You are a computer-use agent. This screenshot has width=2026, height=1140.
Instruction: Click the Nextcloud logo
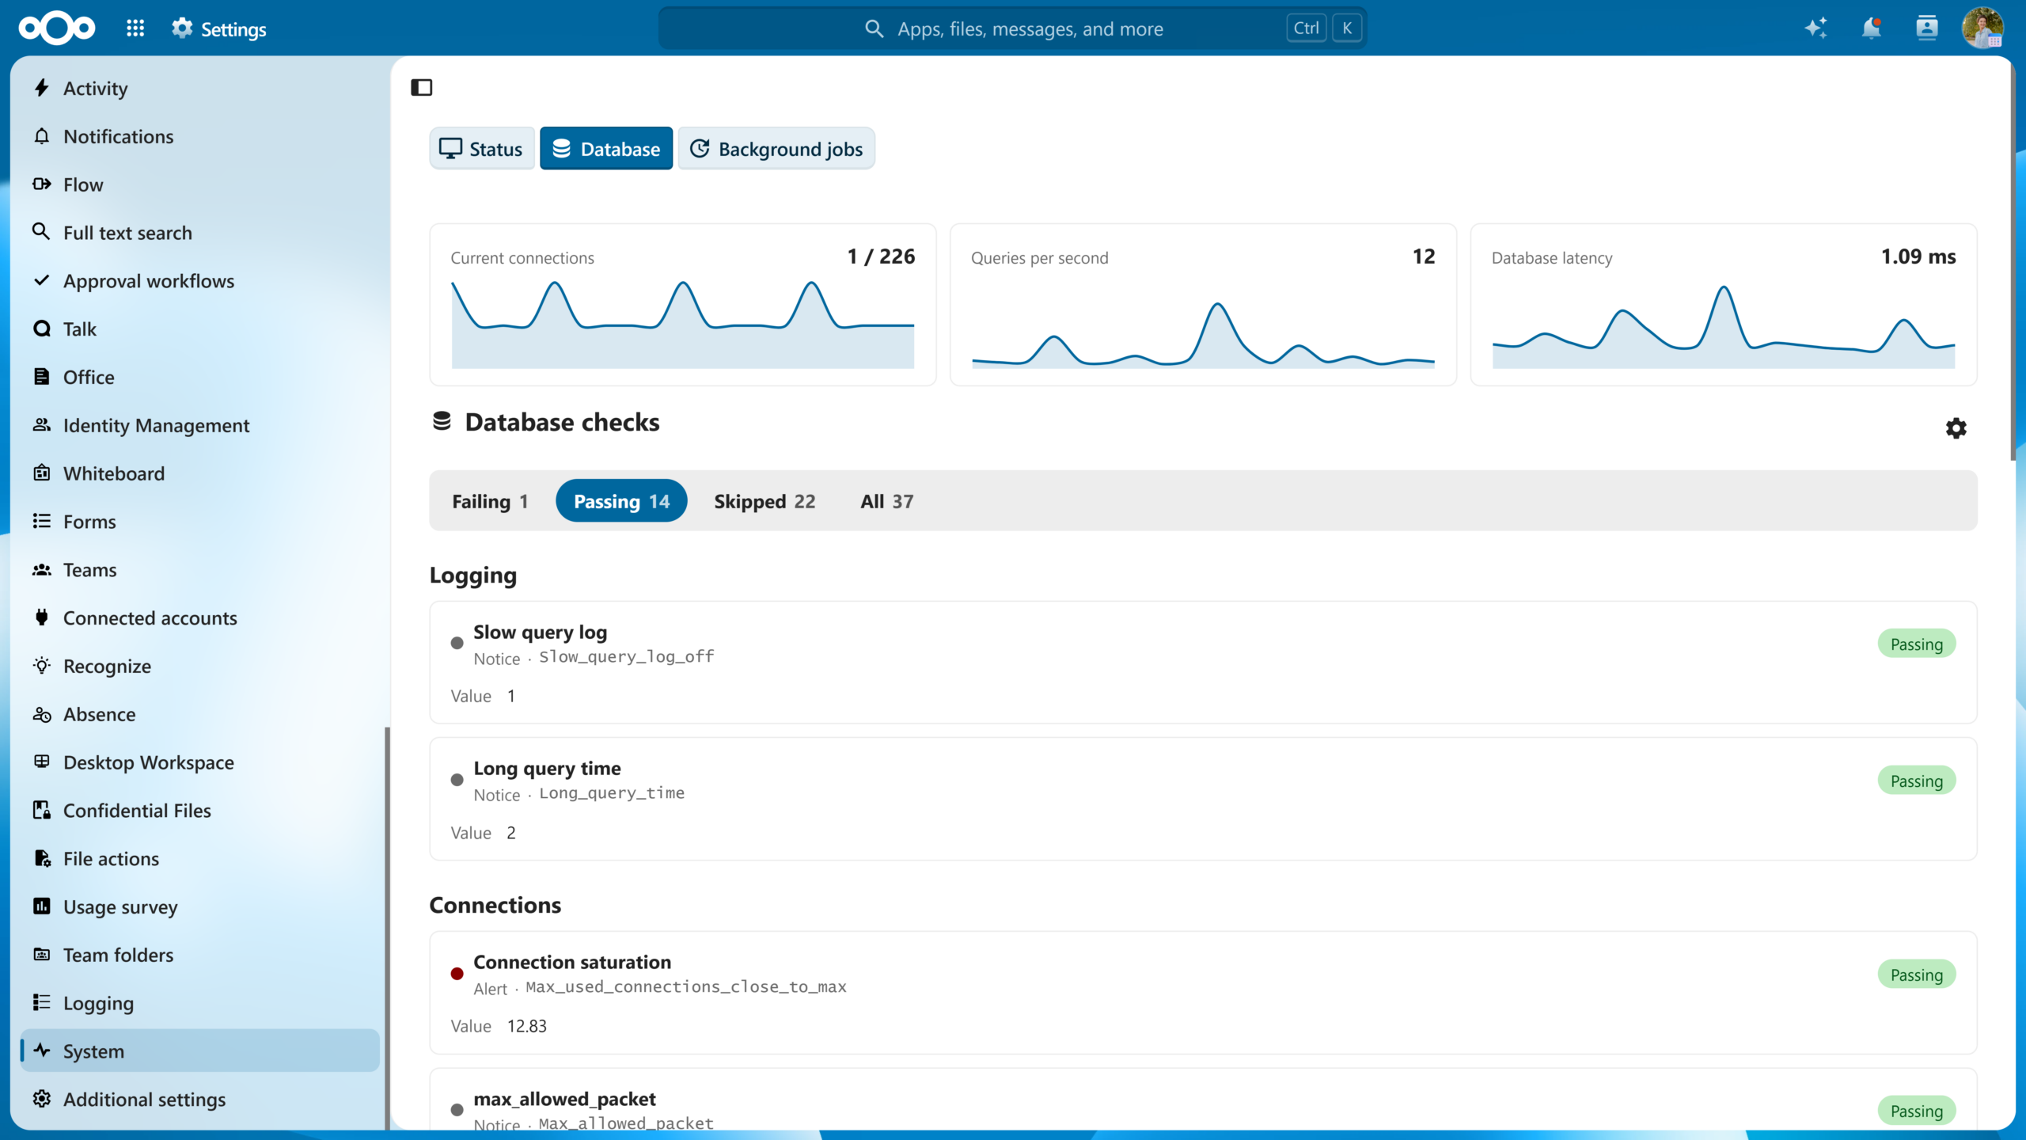[x=57, y=28]
